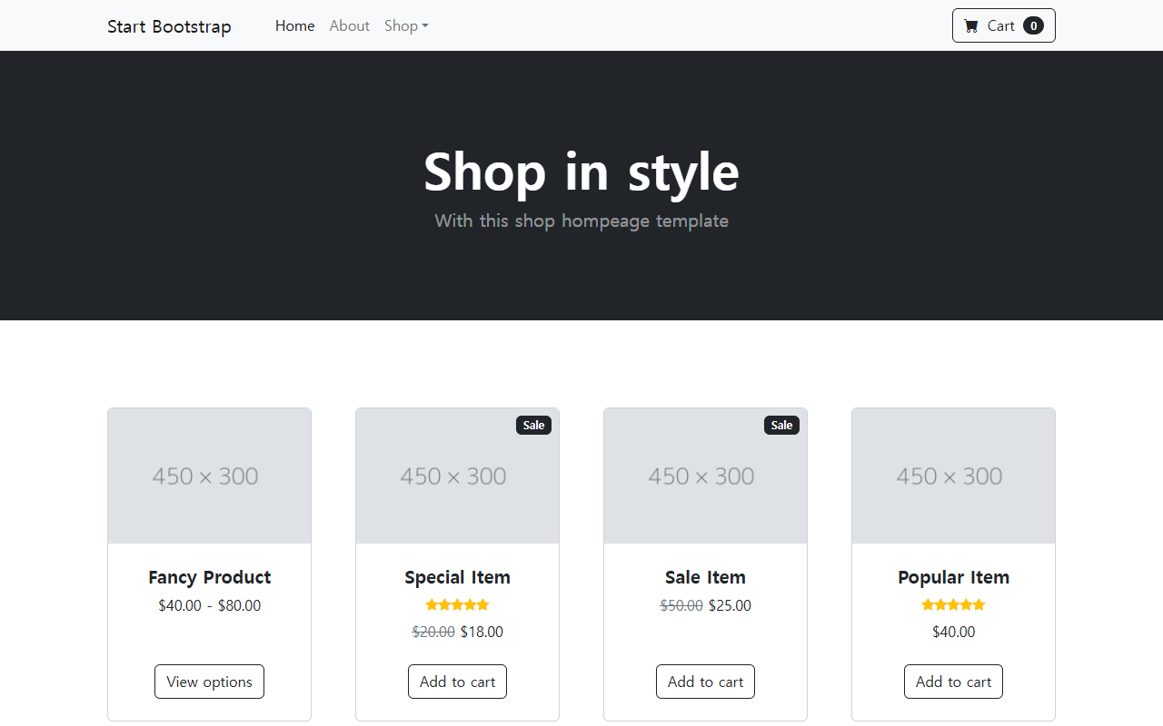The height and width of the screenshot is (726, 1163).
Task: Add Sale Item to cart
Action: (x=705, y=682)
